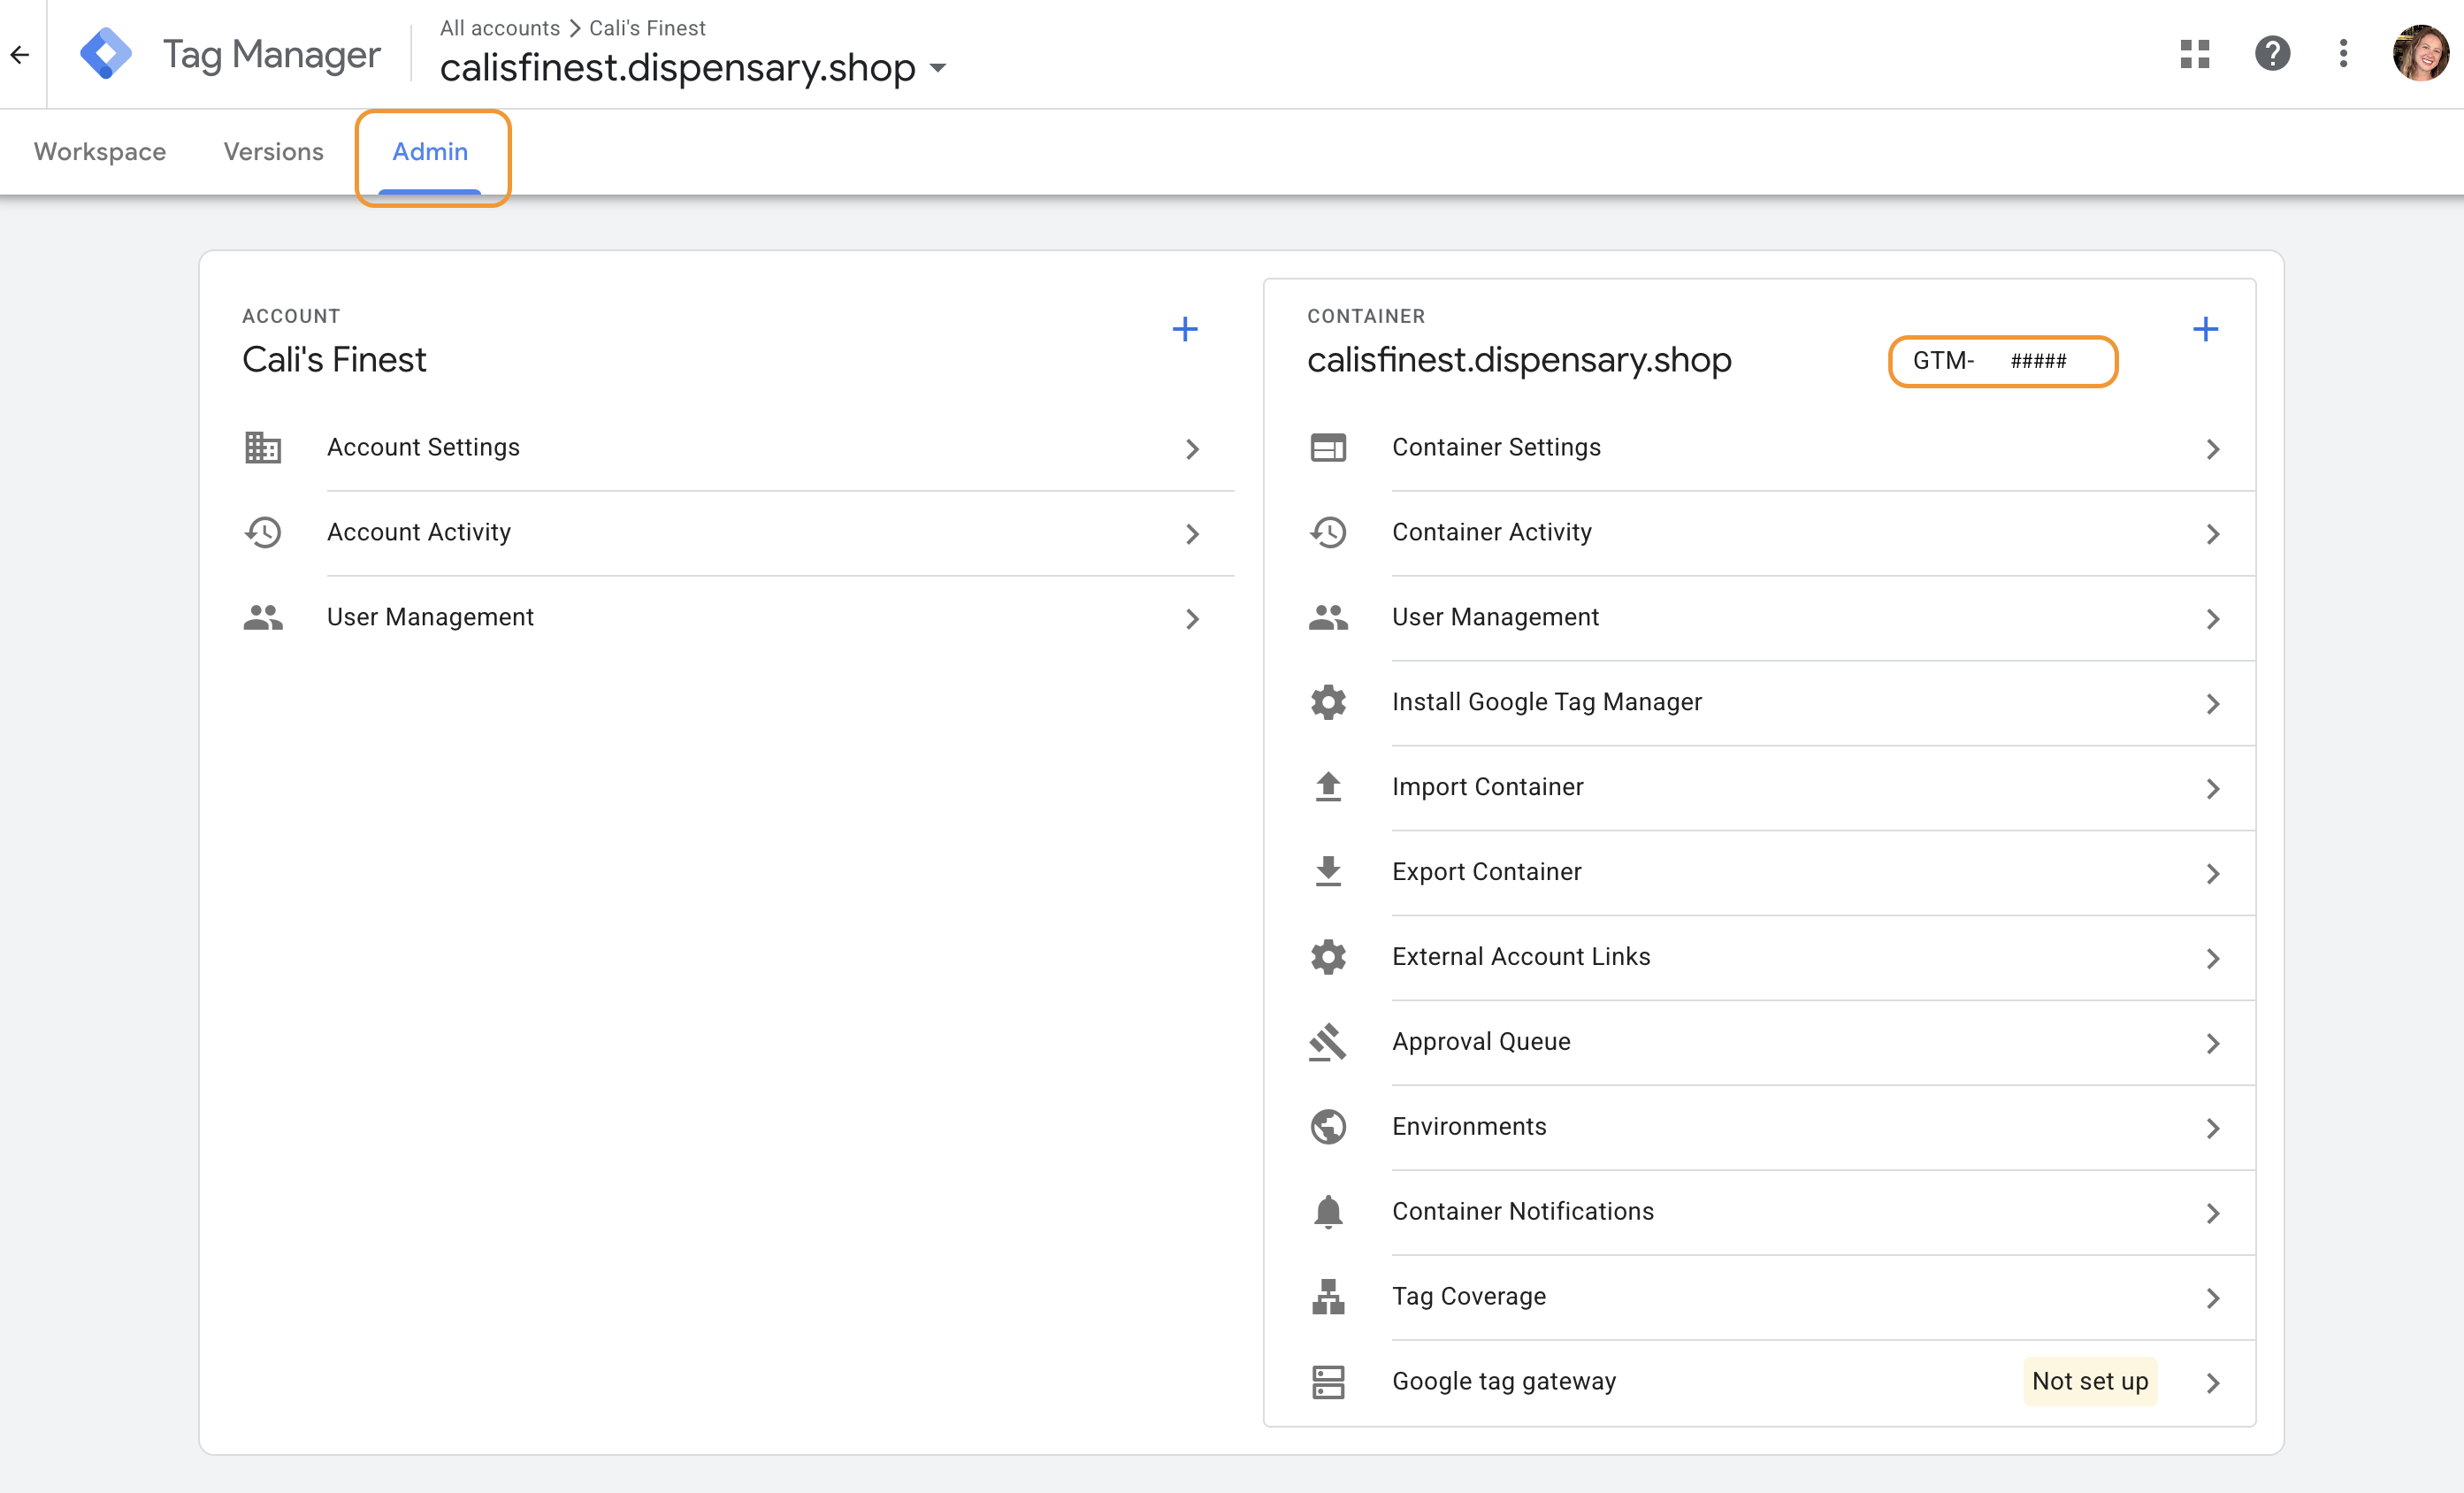Open Export Container option
Viewport: 2464px width, 1493px height.
click(x=1487, y=872)
